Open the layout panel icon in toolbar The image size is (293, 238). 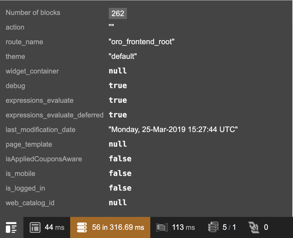tap(11, 227)
